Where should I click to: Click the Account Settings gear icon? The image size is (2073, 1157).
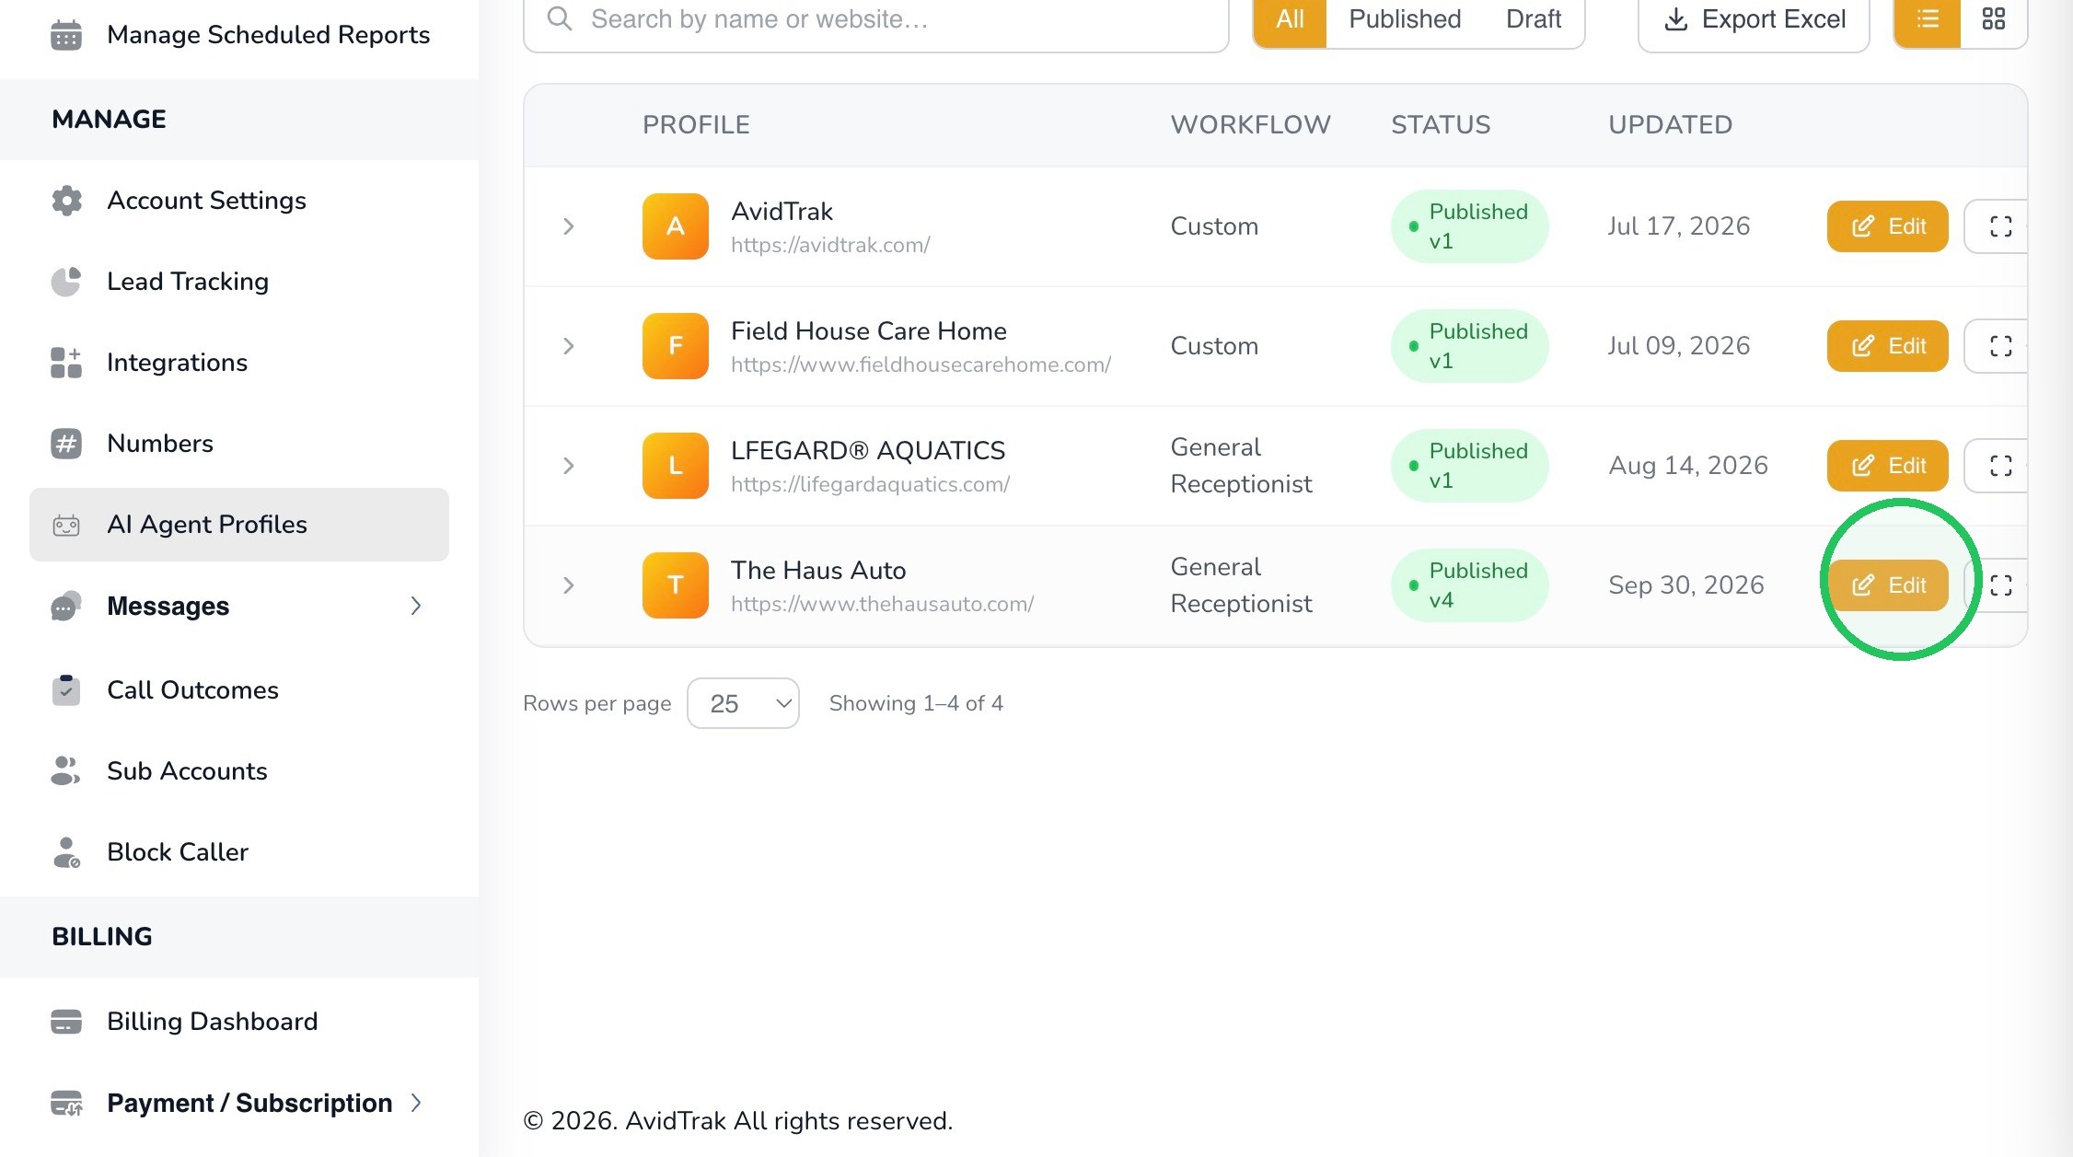(x=66, y=201)
